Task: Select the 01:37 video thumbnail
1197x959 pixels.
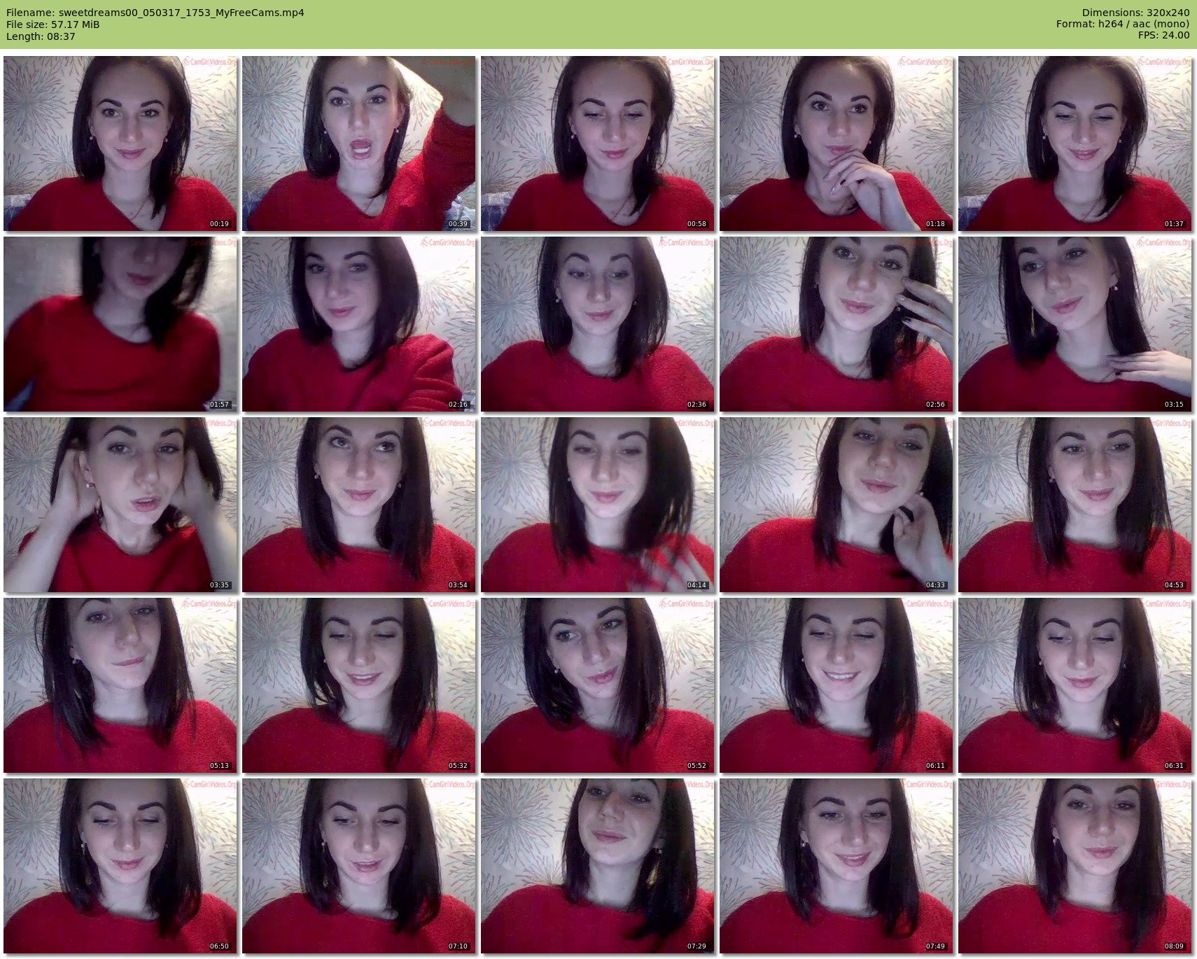Action: [x=1075, y=143]
